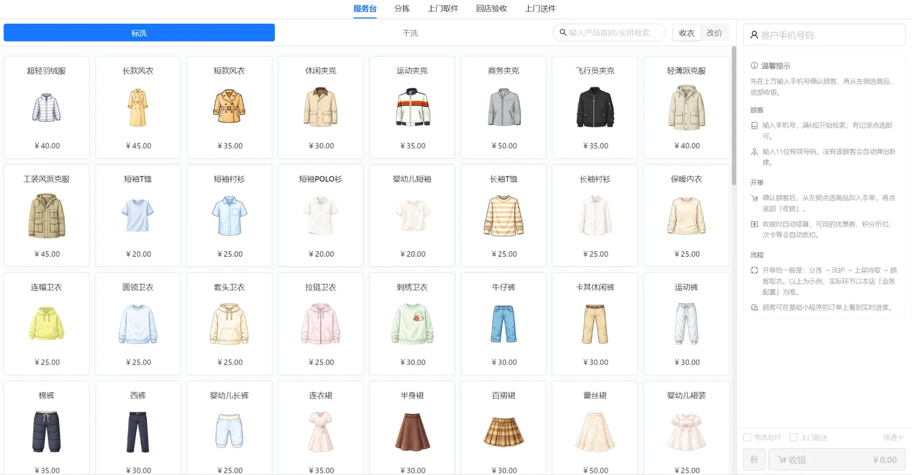This screenshot has width=912, height=475.
Task: Select the 西裤 suit trousers item
Action: coord(138,428)
